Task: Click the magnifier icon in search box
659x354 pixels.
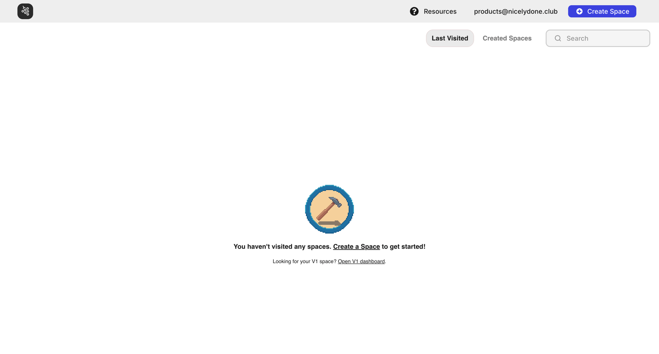Action: 558,38
